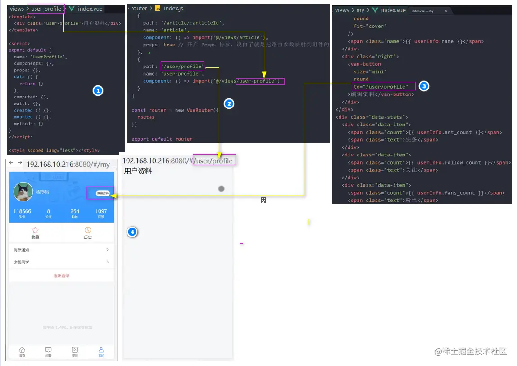The height and width of the screenshot is (366, 517).
Task: Tap the 退出登录 logout button
Action: (61, 276)
